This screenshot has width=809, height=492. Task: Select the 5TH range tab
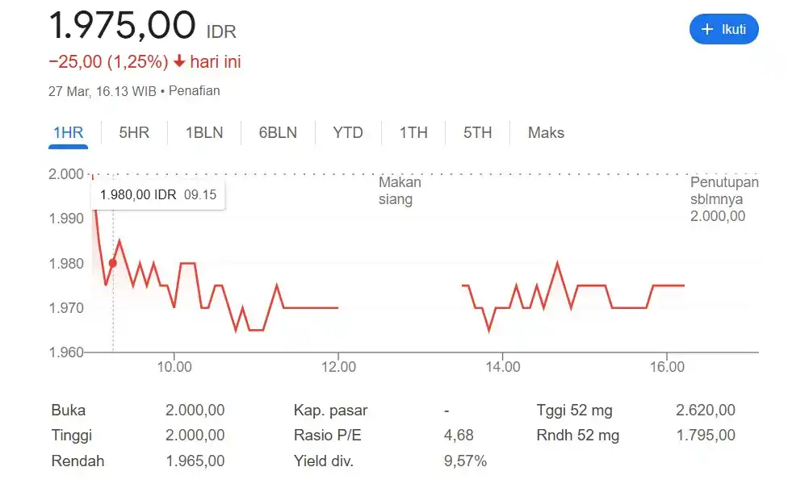(x=477, y=133)
